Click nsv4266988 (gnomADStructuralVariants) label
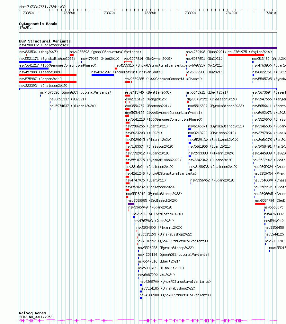 175,295
